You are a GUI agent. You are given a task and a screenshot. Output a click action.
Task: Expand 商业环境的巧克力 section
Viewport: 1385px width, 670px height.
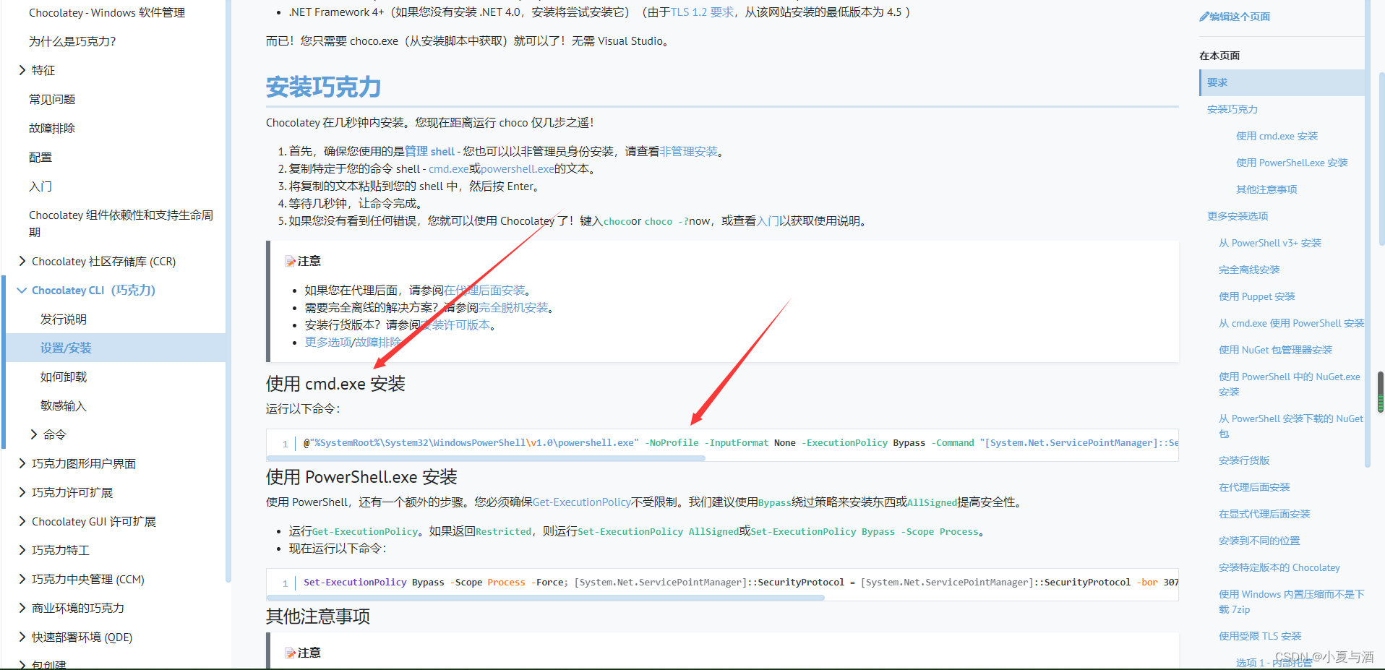click(x=22, y=608)
